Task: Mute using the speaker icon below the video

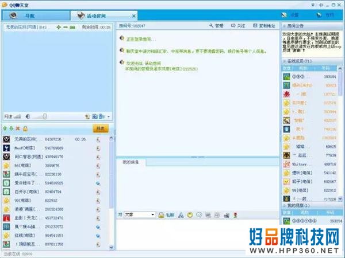Action: 28,116
